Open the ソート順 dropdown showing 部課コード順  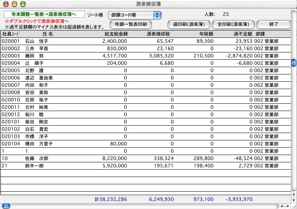[x=134, y=15]
